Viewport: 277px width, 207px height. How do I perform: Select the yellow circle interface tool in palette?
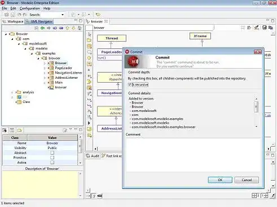[x=89, y=58]
